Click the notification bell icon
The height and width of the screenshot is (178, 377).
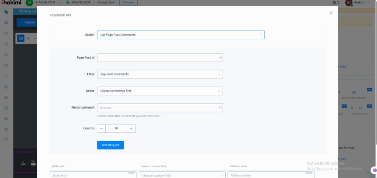(334, 3)
